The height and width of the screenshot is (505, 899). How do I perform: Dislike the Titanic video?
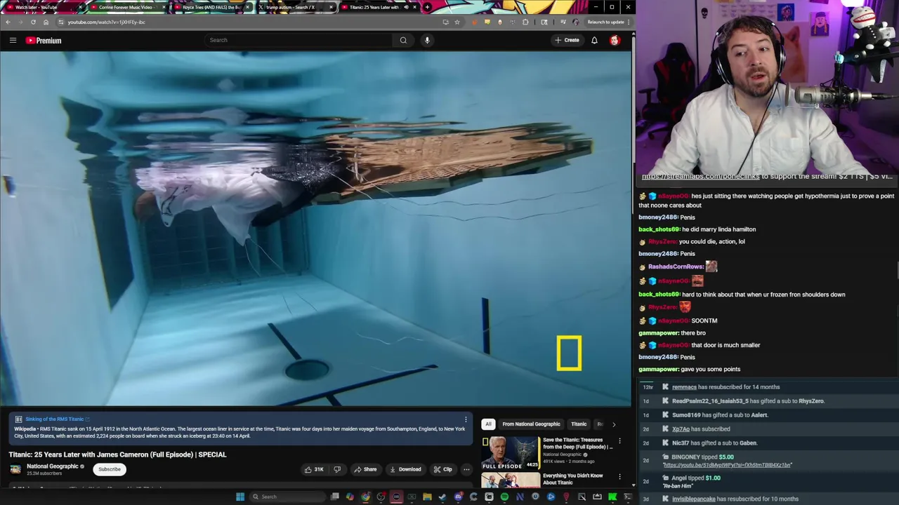pyautogui.click(x=337, y=469)
